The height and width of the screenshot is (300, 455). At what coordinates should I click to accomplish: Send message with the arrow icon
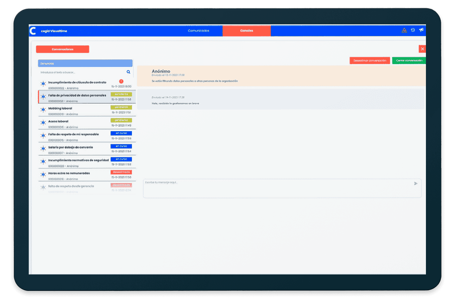pyautogui.click(x=416, y=183)
